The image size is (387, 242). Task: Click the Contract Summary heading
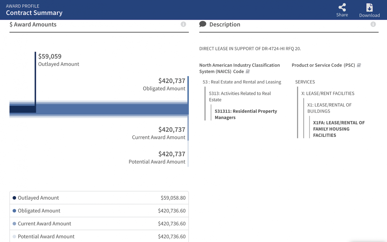tap(34, 13)
